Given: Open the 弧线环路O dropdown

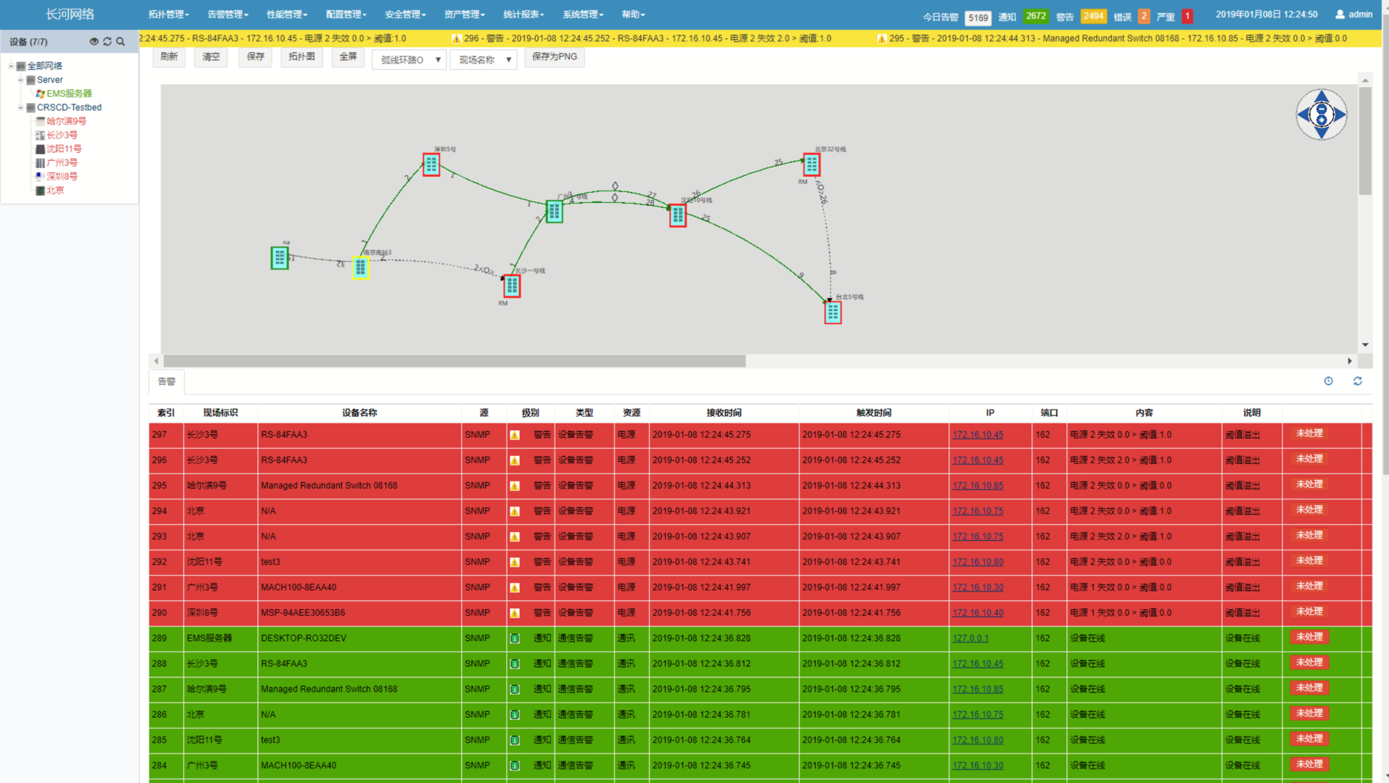Looking at the screenshot, I should 409,59.
